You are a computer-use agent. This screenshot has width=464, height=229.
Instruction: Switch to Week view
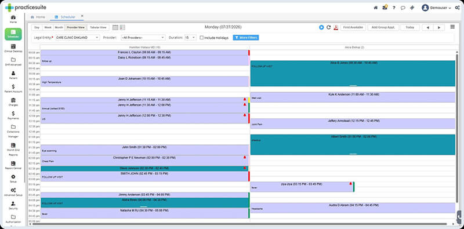(x=48, y=27)
